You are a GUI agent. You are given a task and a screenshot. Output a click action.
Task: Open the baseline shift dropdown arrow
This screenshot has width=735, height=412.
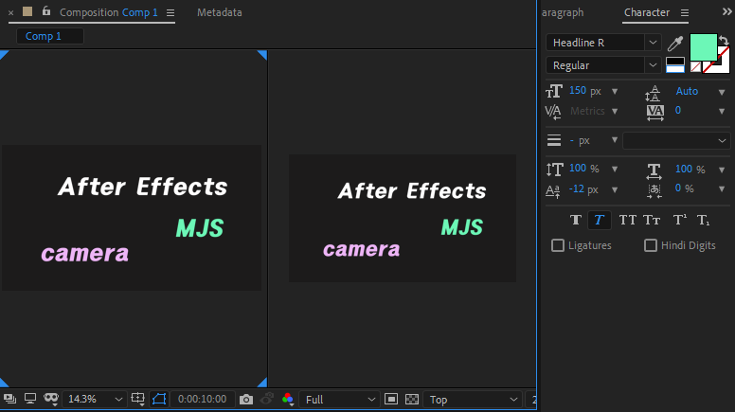(615, 189)
